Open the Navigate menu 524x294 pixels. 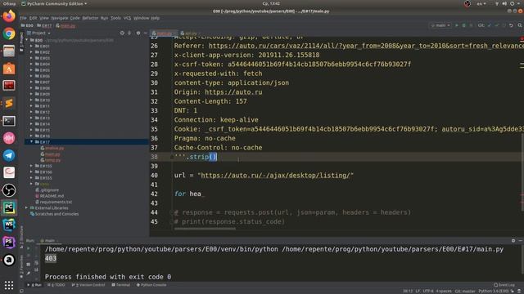pyautogui.click(x=60, y=18)
